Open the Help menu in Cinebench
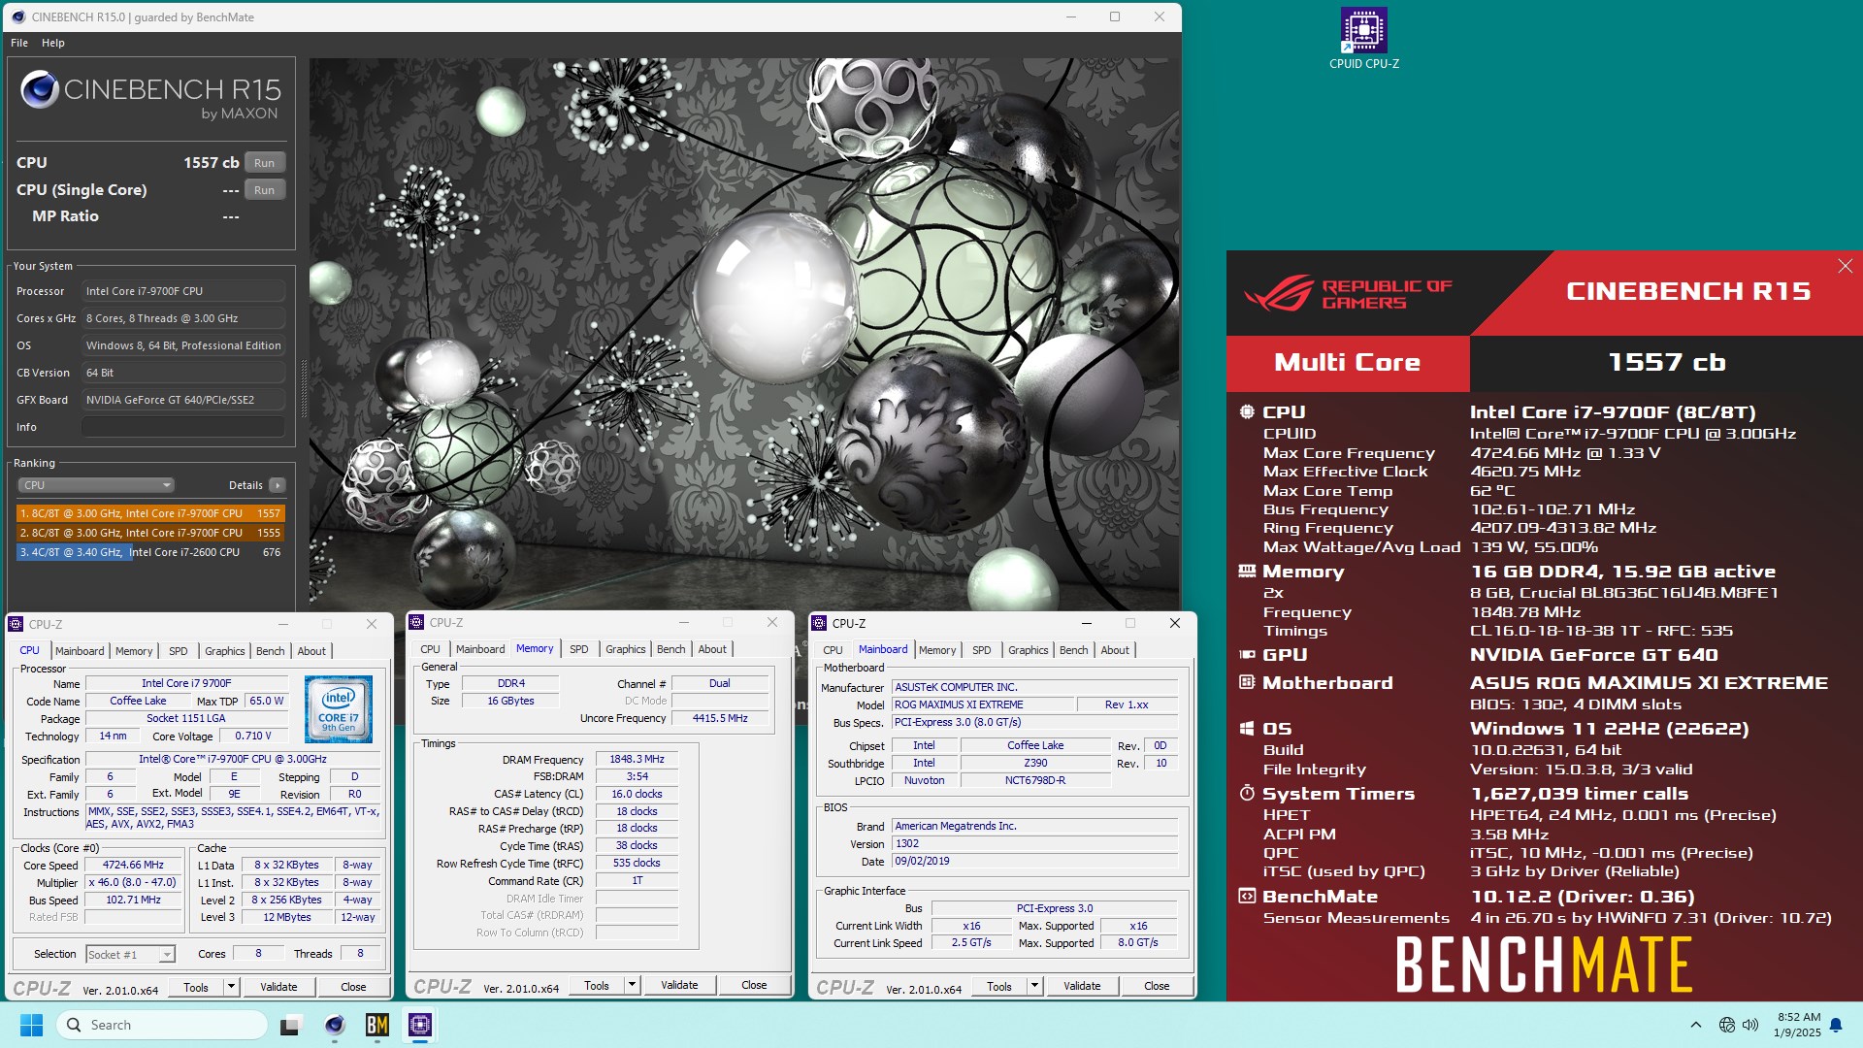The width and height of the screenshot is (1863, 1048). [53, 43]
